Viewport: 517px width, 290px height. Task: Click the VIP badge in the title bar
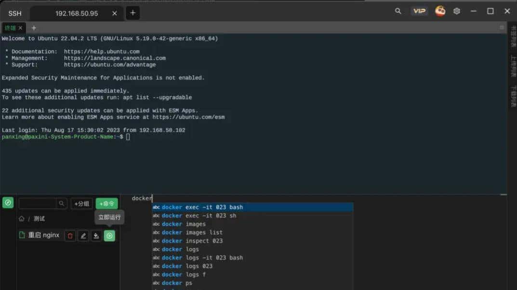[x=419, y=11]
